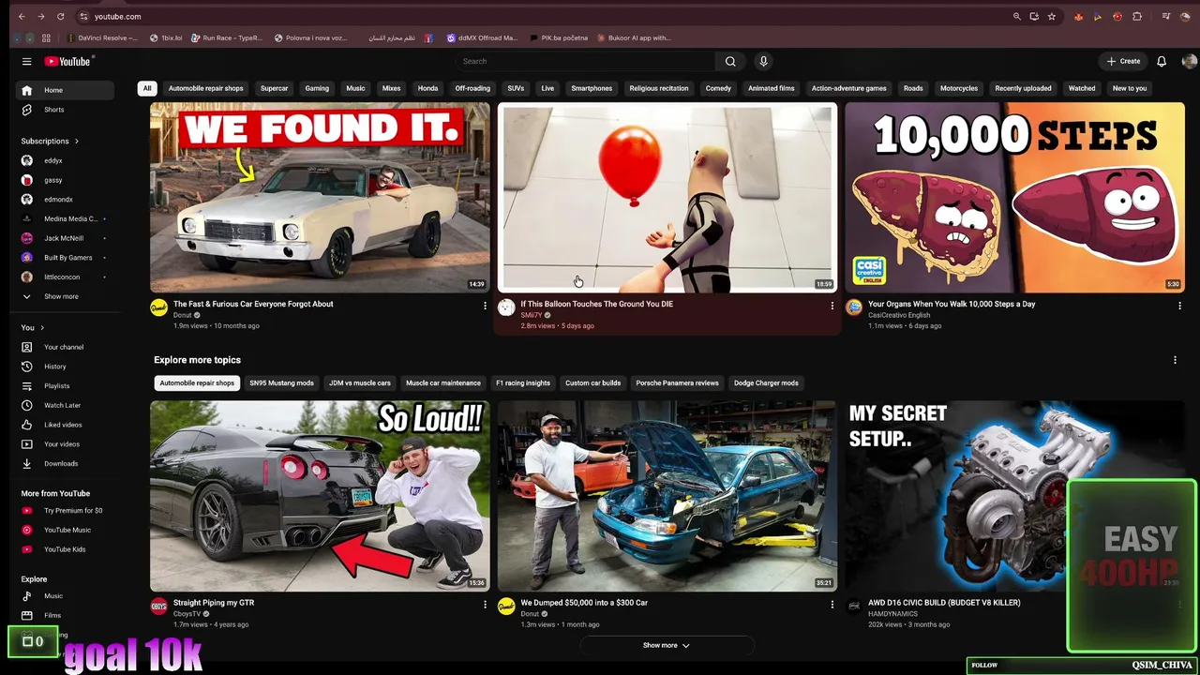Open watch History
Screen dimensions: 1200x675
coord(65,367)
